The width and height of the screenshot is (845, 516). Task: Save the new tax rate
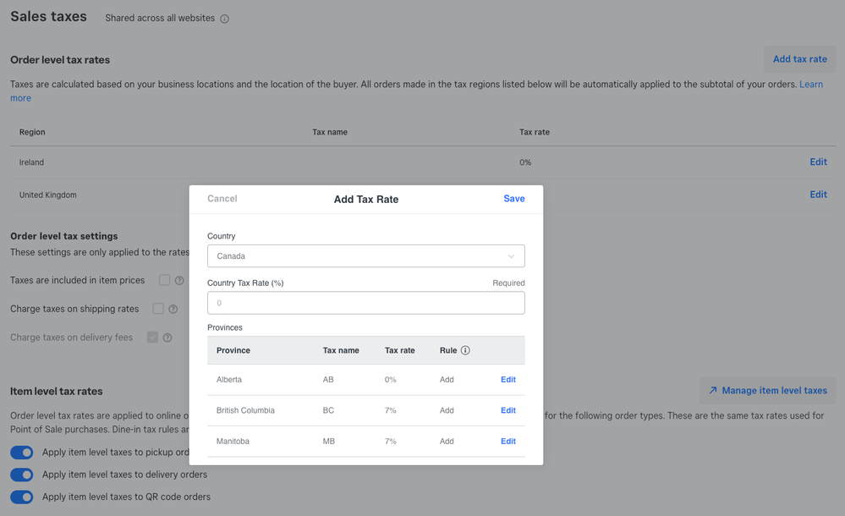pyautogui.click(x=513, y=199)
